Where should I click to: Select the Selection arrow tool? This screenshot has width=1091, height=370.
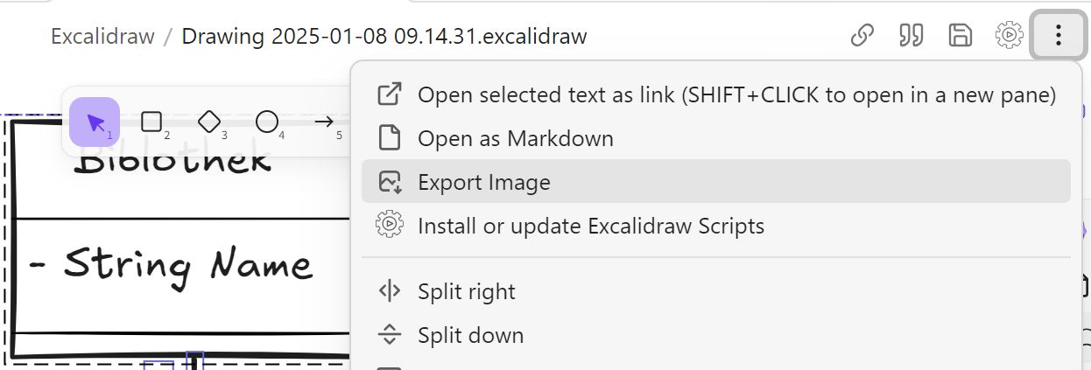click(x=95, y=122)
